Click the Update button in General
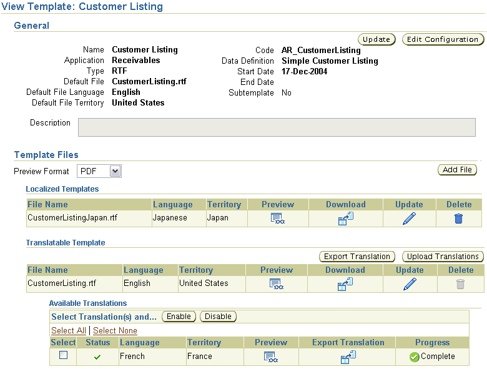Viewport: 487px width, 369px height. 376,39
